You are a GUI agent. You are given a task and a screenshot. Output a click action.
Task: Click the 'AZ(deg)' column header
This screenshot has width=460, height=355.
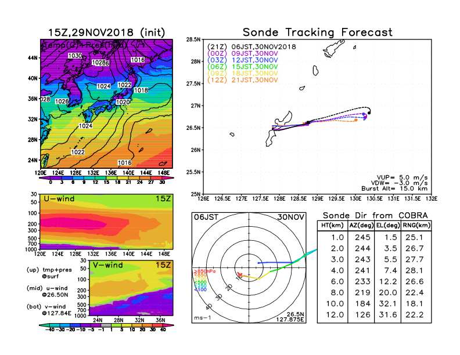(361, 226)
